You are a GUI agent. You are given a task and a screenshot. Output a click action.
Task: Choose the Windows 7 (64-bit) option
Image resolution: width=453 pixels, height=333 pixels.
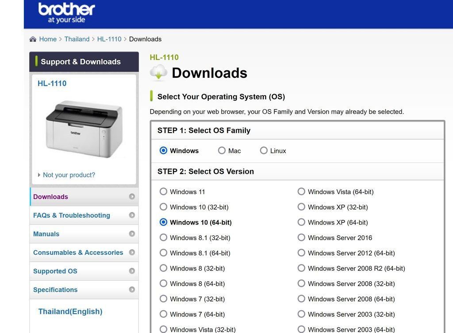pos(163,314)
